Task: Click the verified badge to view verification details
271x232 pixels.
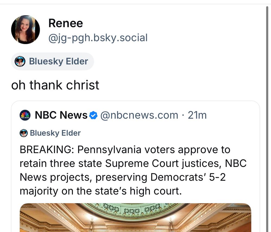Action: pos(93,115)
